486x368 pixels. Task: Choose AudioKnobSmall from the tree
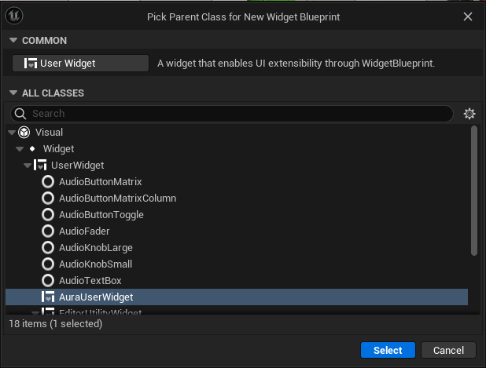tap(95, 264)
